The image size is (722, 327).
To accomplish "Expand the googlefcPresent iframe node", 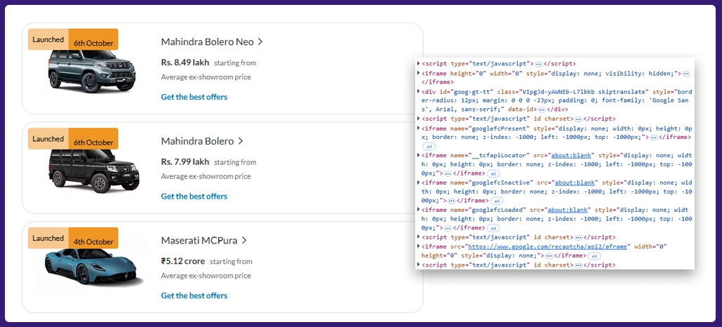I will tap(419, 128).
